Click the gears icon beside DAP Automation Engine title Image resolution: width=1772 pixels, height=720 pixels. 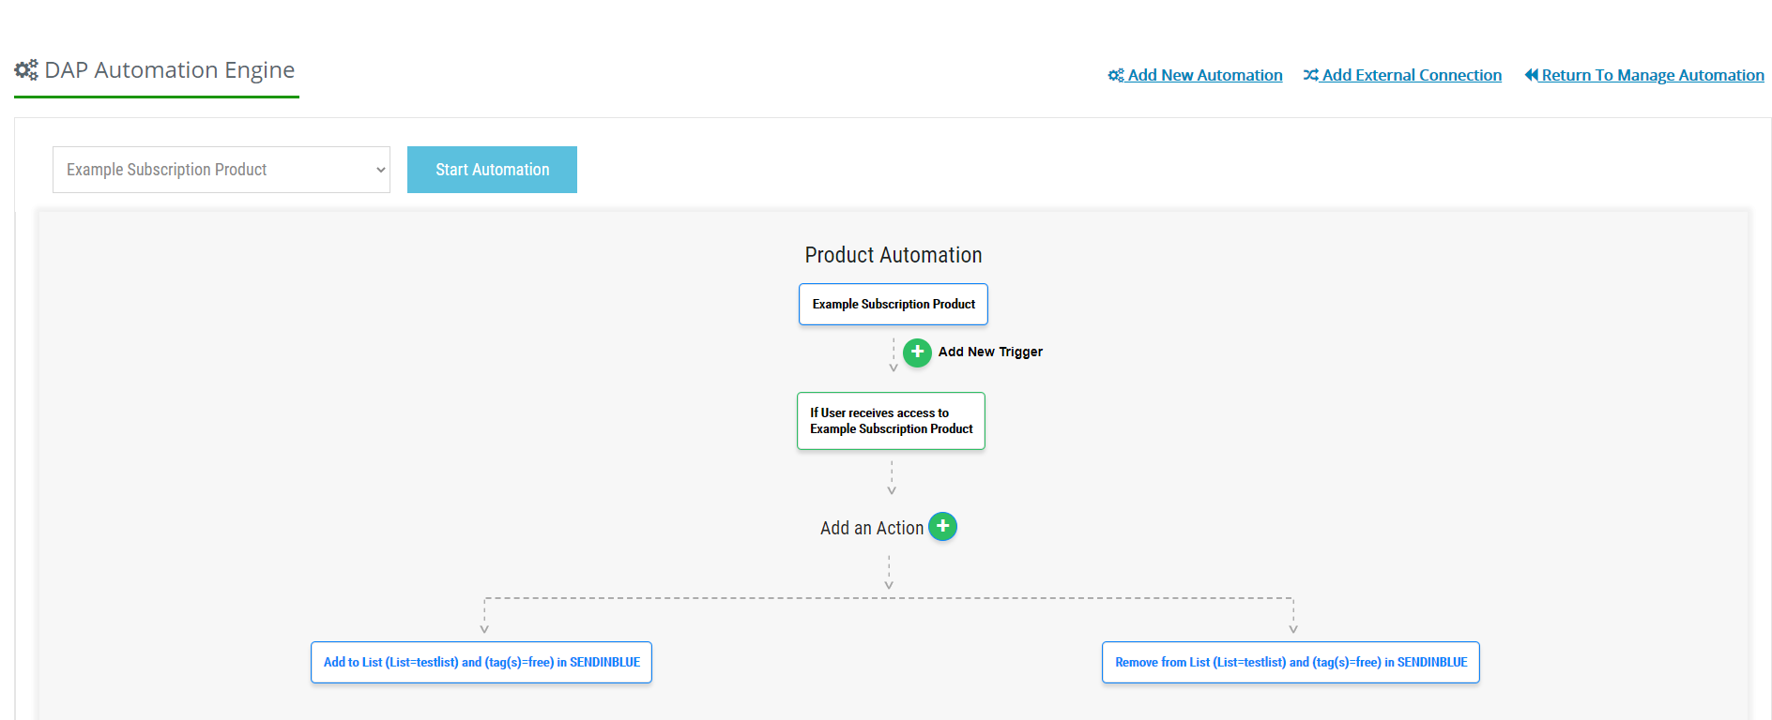pos(26,70)
